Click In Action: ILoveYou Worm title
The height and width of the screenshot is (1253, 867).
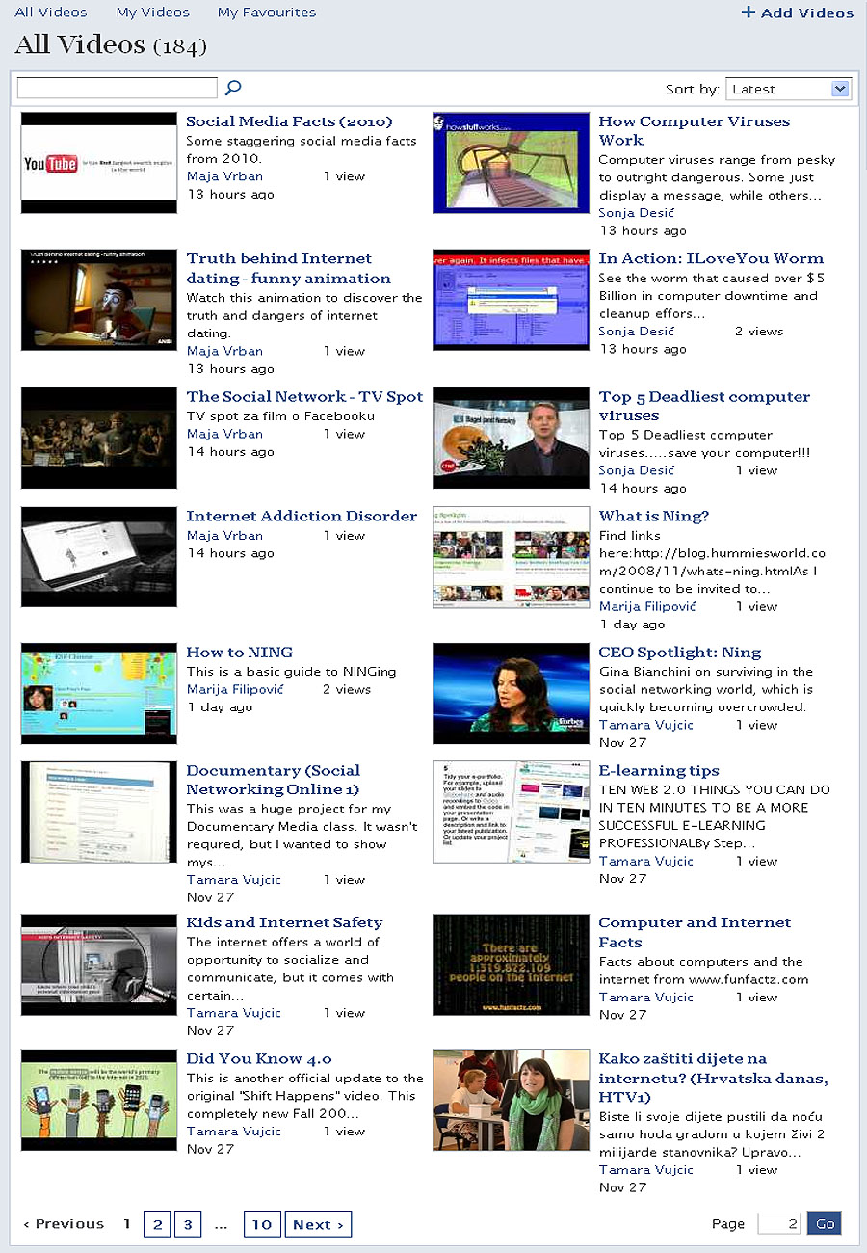(711, 258)
